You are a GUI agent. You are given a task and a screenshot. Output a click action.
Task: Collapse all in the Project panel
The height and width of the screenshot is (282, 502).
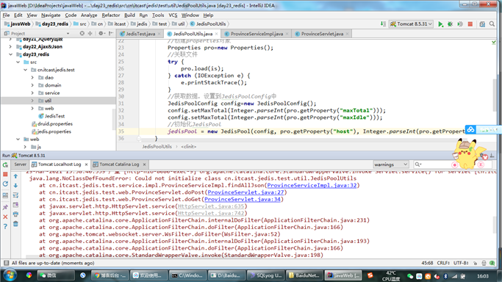pos(90,33)
